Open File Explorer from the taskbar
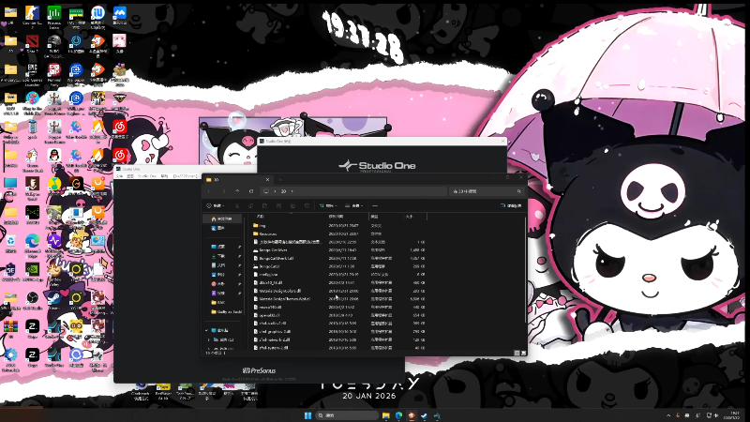Screen dimensions: 750x422 [385, 415]
